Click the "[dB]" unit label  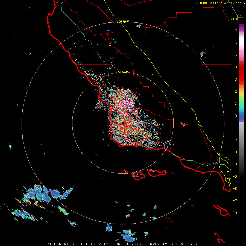tap(233, 19)
